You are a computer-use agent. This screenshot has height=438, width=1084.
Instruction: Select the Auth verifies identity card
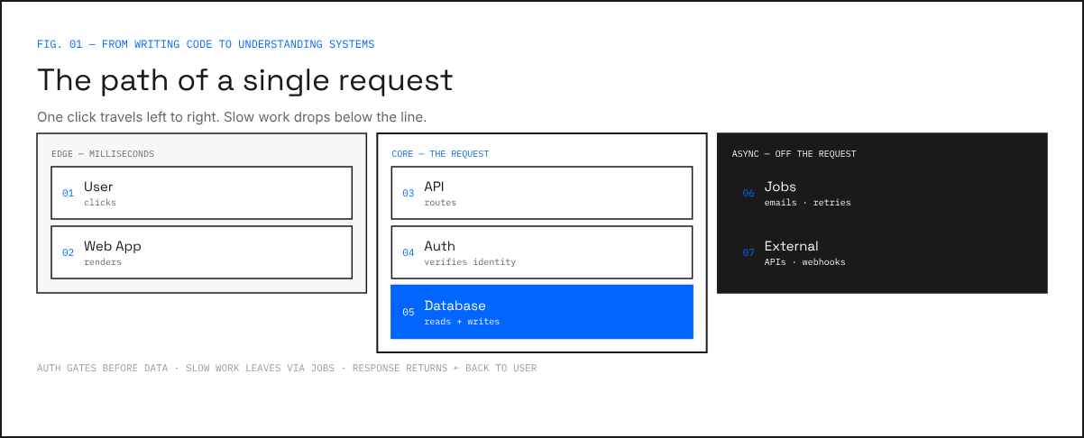542,252
